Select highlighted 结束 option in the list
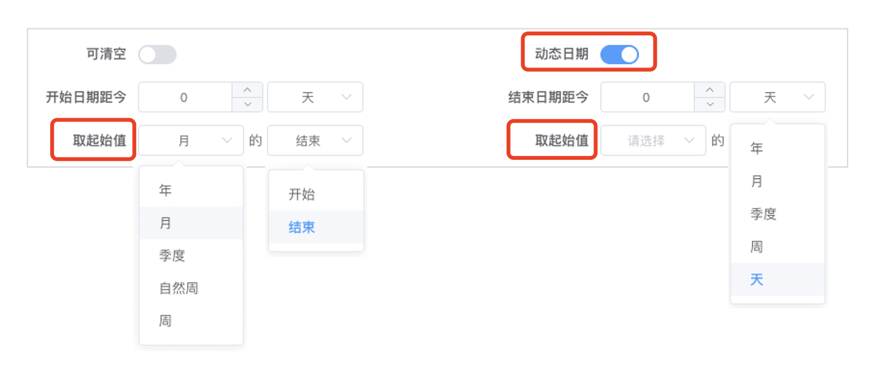Viewport: 881px width, 379px height. click(316, 227)
